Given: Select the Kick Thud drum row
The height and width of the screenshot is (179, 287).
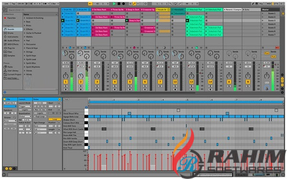Looking at the screenshot, I should tap(74, 147).
